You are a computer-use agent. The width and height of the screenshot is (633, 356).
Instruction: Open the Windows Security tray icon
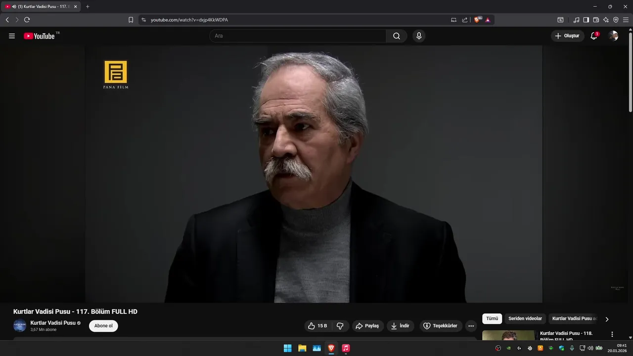(x=561, y=348)
